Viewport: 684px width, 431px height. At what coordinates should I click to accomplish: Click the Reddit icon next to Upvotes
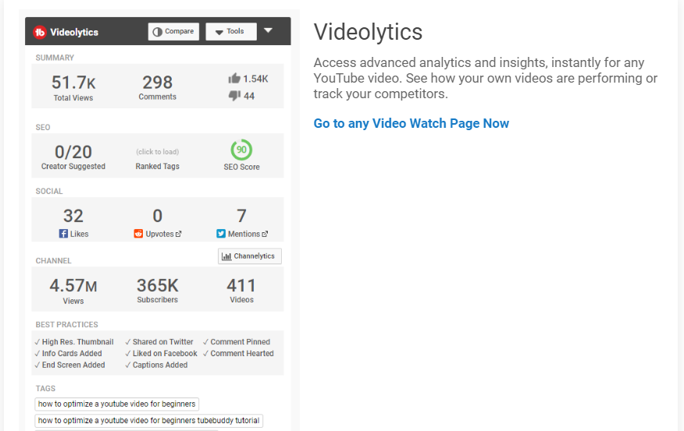click(x=138, y=234)
